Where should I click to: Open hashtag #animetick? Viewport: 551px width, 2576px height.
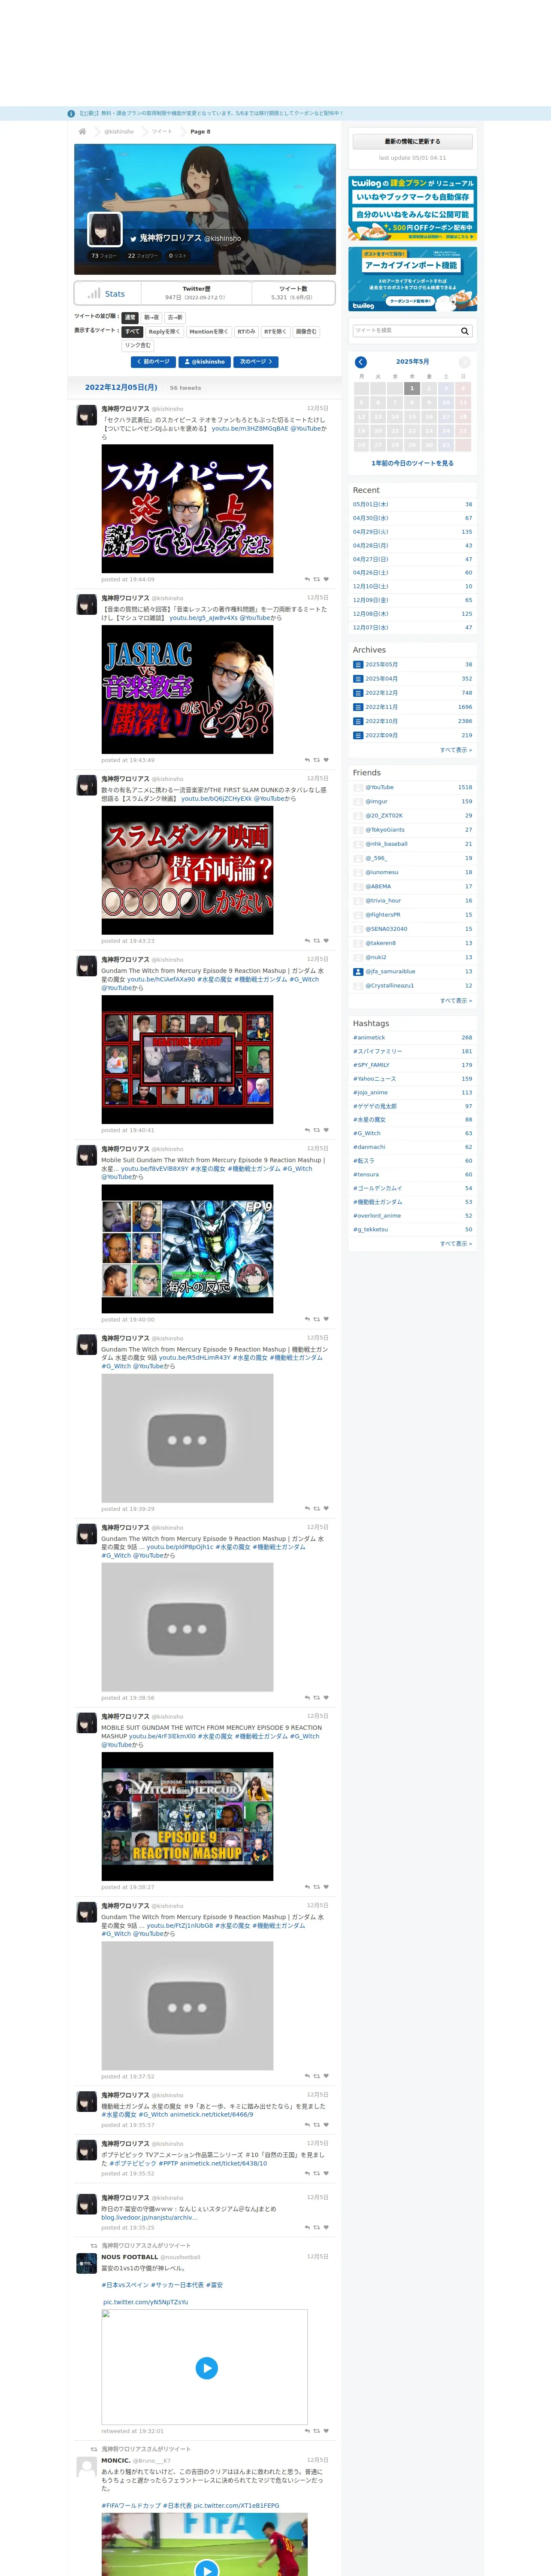tap(369, 1038)
